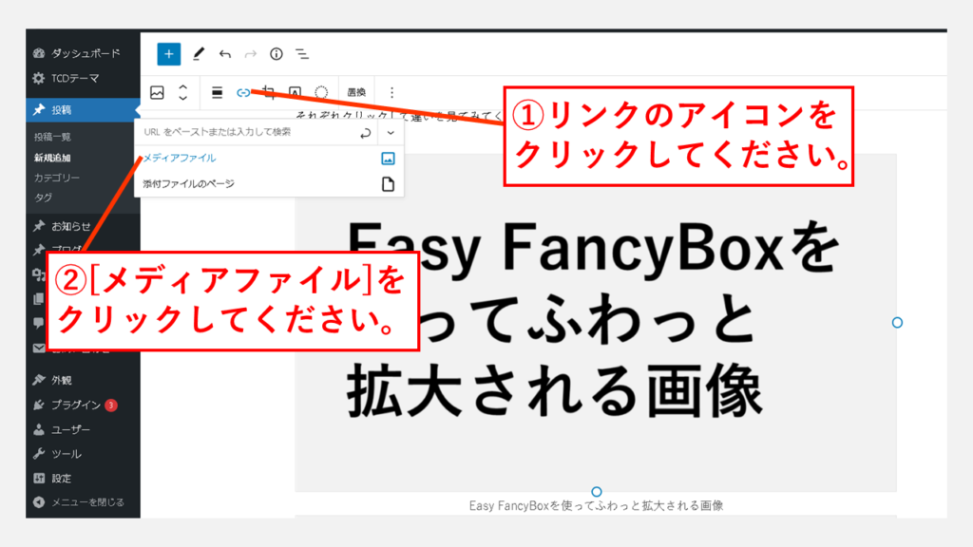This screenshot has width=973, height=547.
Task: Click the link icon in block toolbar
Action: (x=243, y=92)
